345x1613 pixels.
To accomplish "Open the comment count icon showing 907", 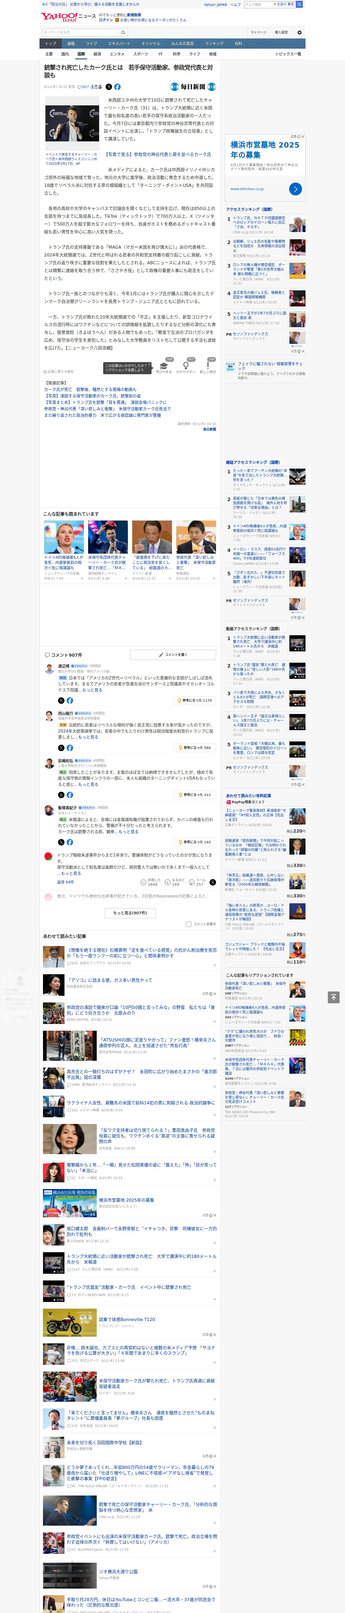I will click(83, 87).
